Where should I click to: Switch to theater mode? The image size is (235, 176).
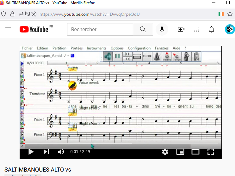(195, 152)
